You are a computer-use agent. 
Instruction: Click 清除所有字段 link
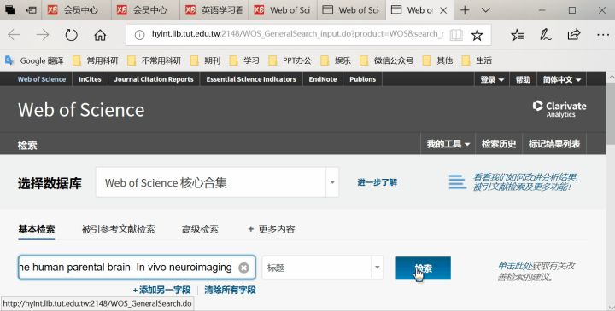tap(231, 290)
